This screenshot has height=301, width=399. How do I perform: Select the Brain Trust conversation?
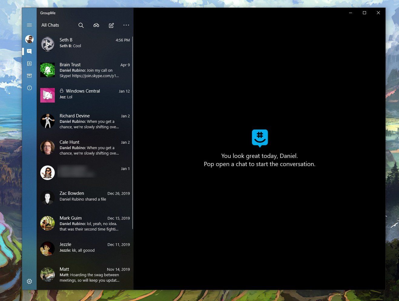coord(85,70)
